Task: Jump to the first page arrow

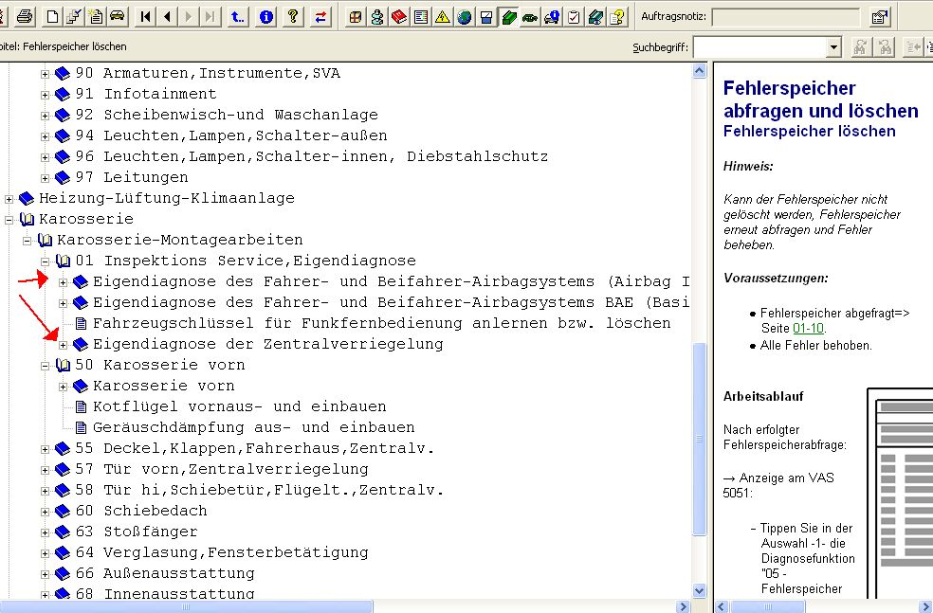Action: tap(146, 16)
